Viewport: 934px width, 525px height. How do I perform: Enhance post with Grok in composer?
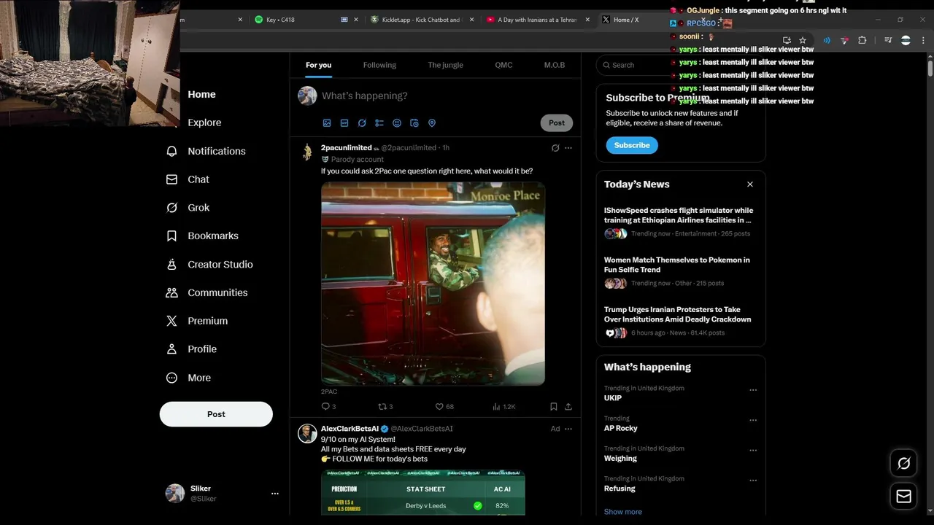coord(362,123)
